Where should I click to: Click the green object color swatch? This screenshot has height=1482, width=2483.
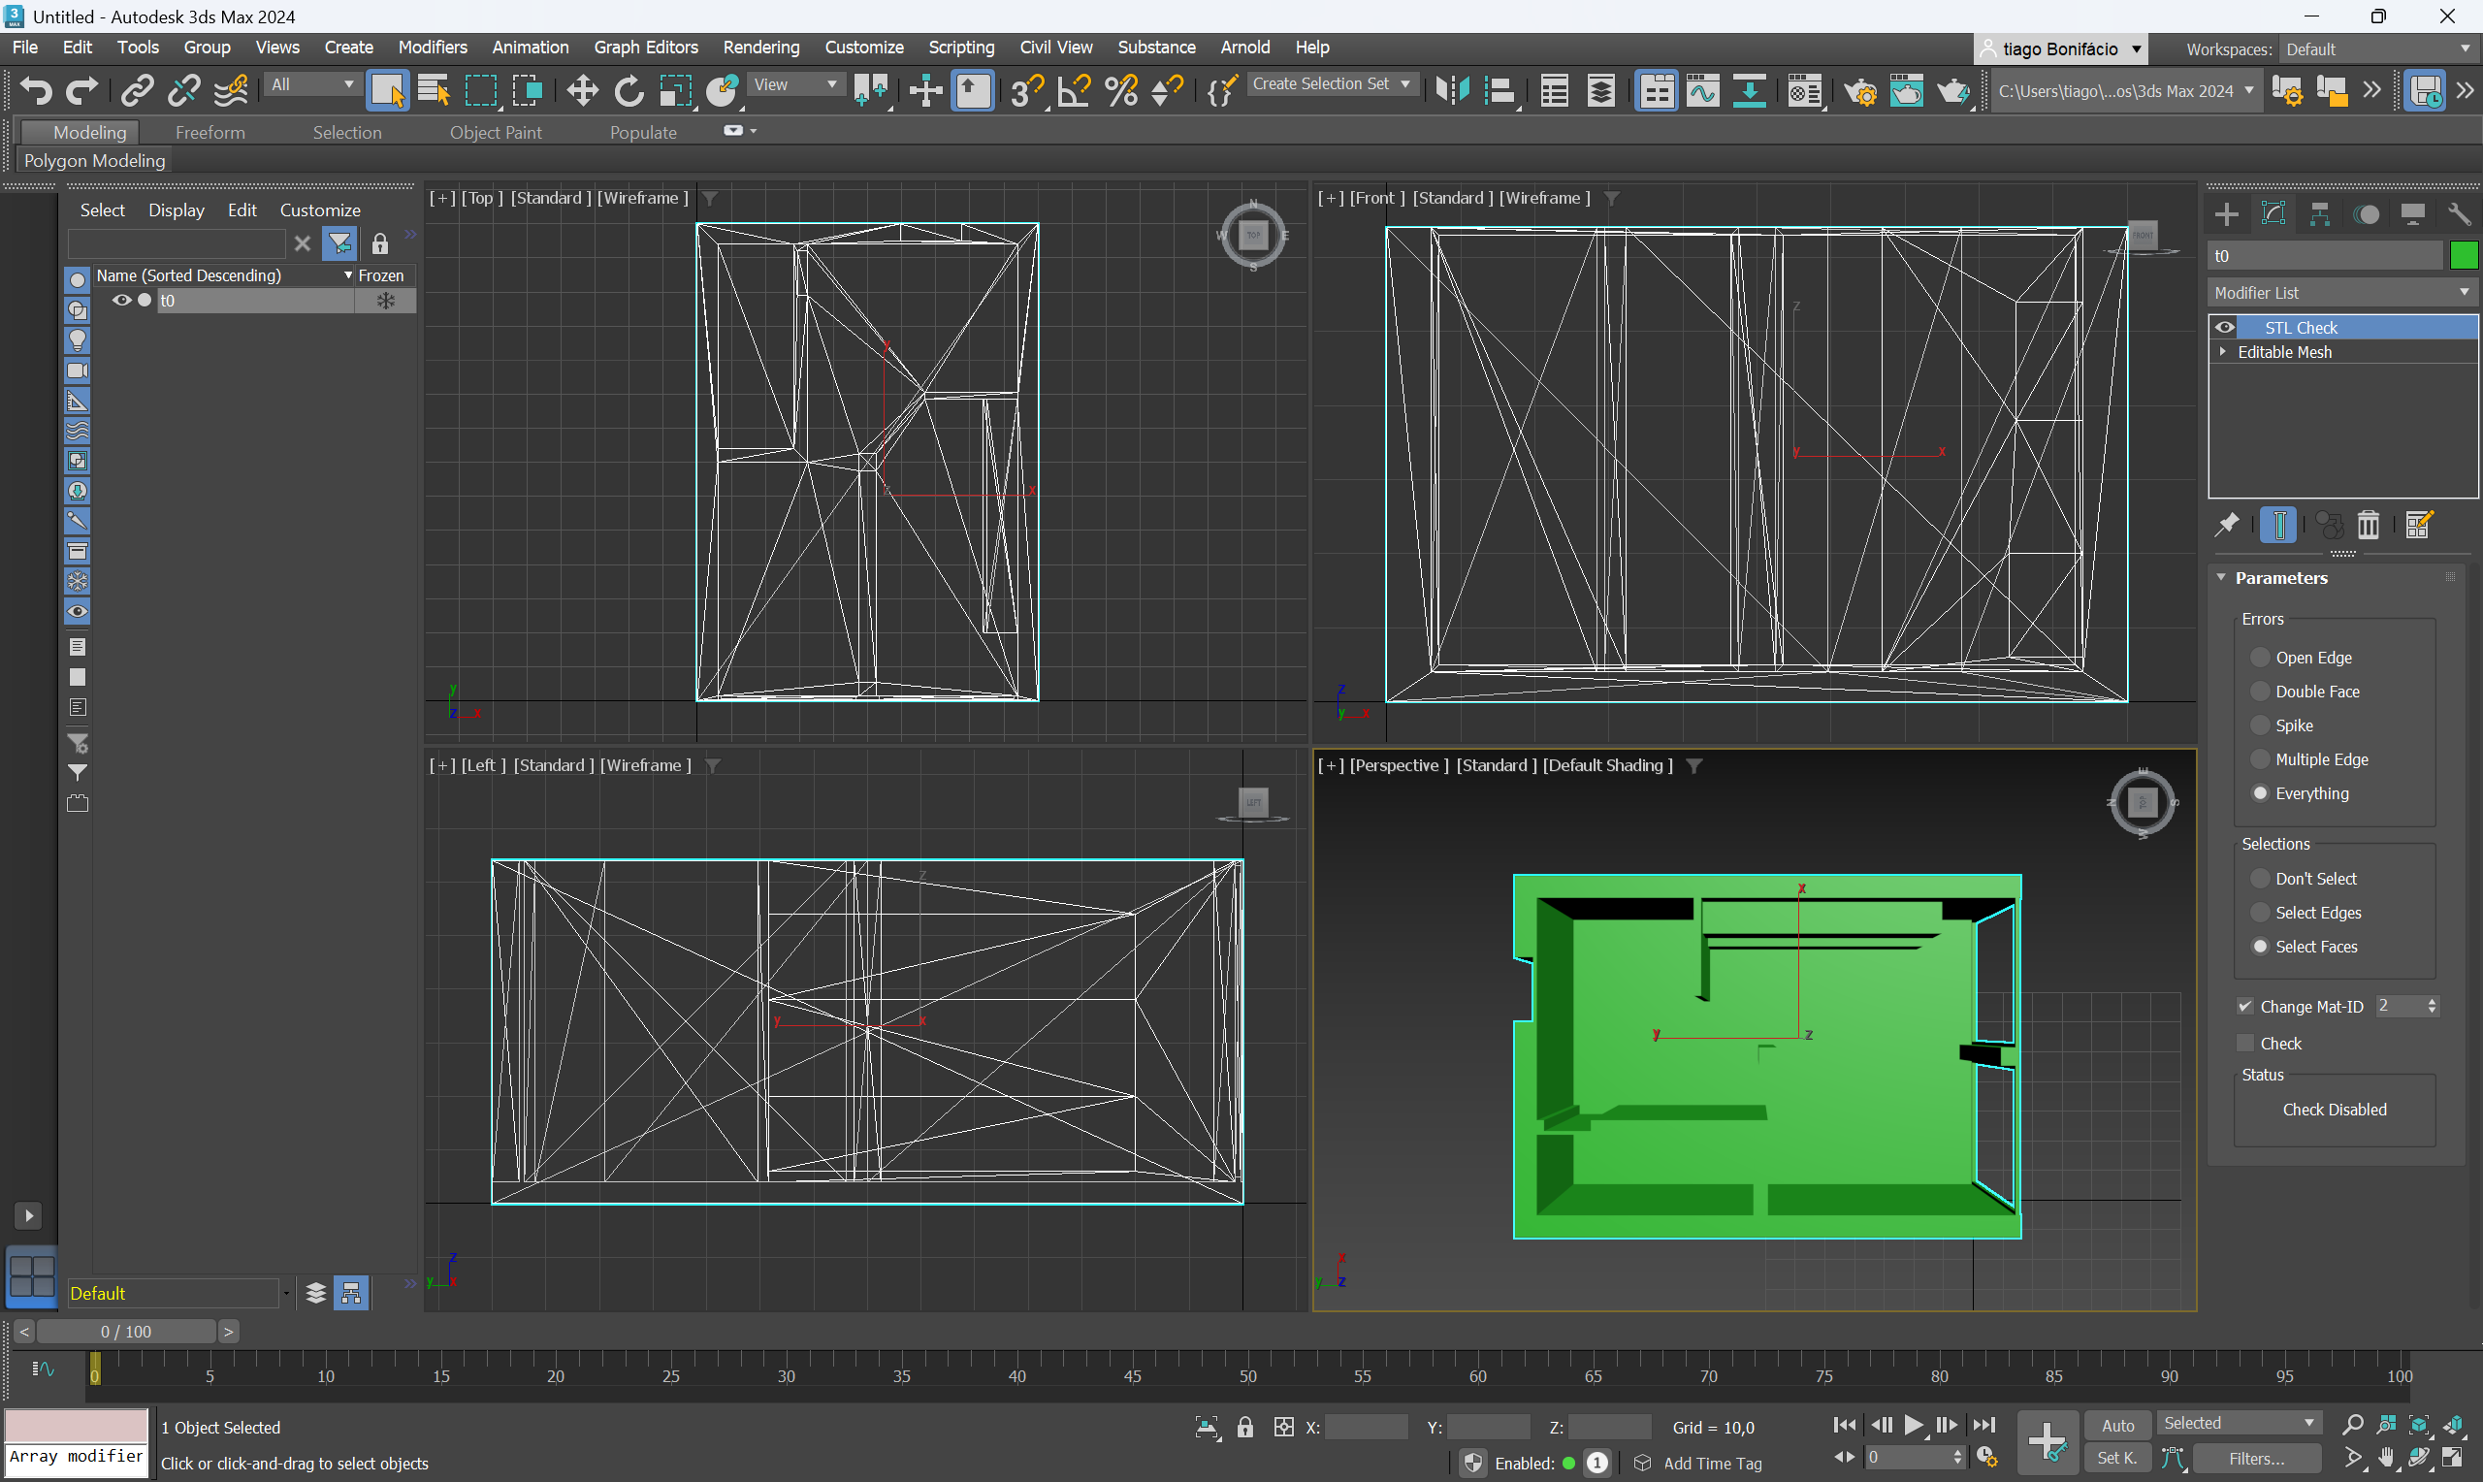(2462, 256)
